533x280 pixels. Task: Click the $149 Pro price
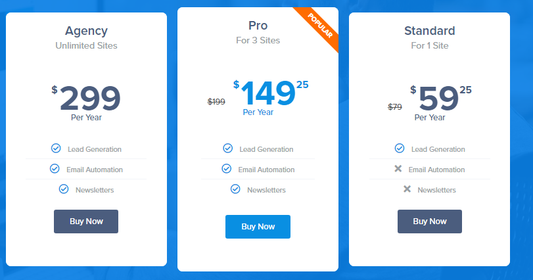(x=267, y=93)
